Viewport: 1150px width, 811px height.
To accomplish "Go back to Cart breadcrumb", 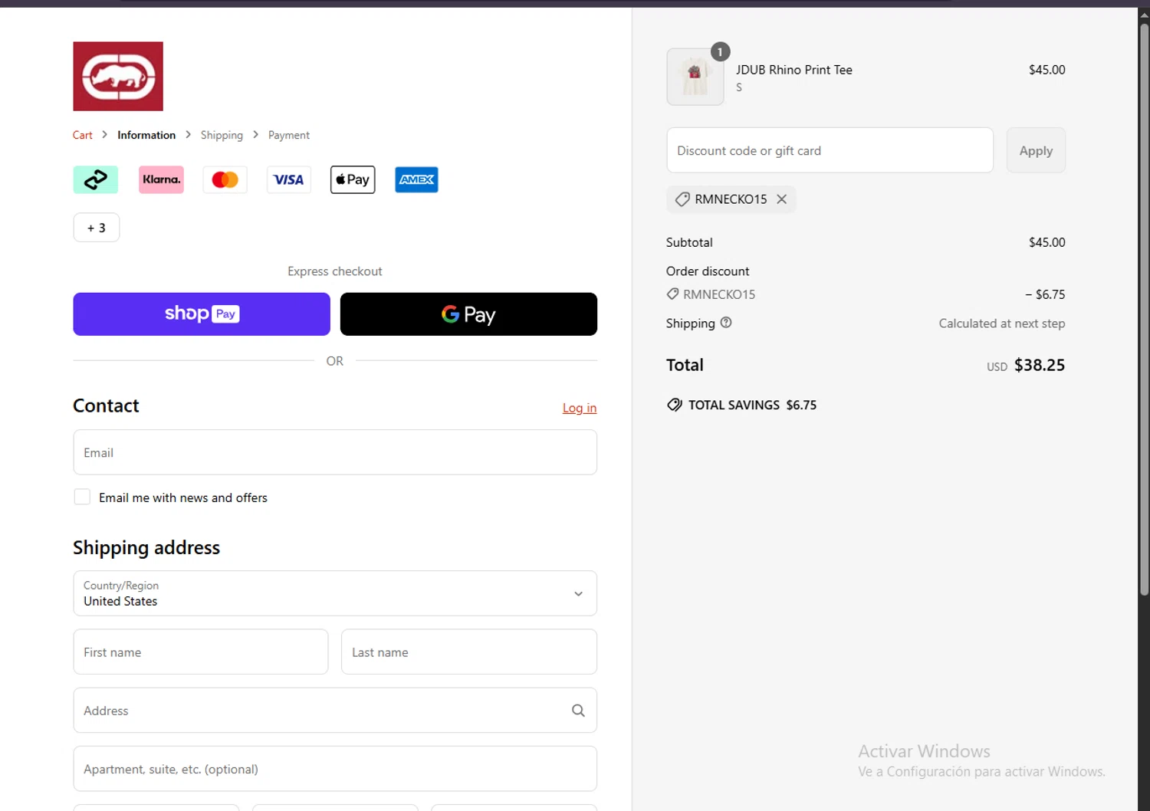I will (82, 135).
